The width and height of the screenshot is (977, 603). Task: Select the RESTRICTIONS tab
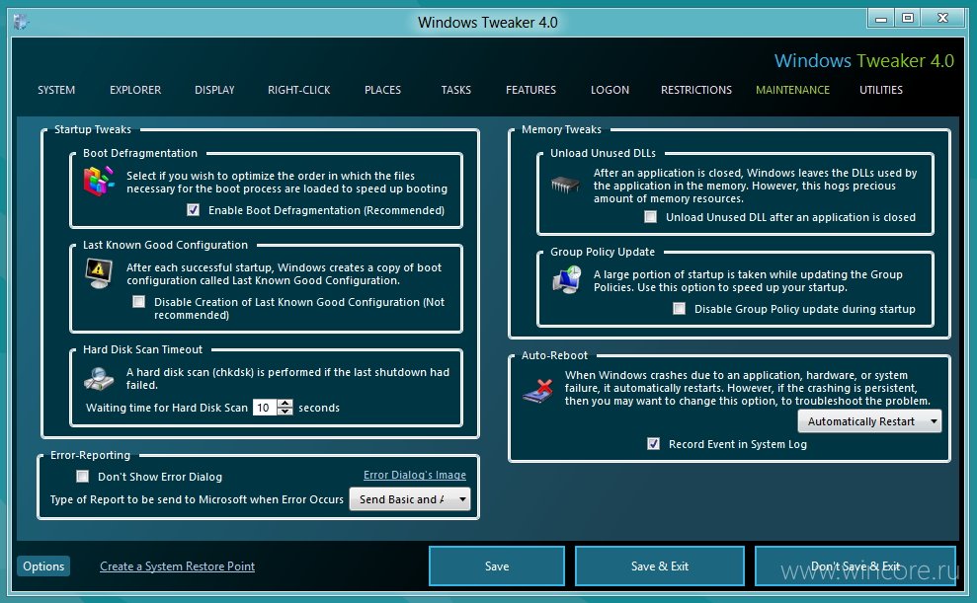(696, 90)
